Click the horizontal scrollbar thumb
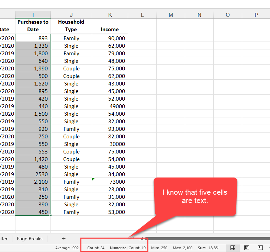This screenshot has height=252, width=270. click(207, 239)
